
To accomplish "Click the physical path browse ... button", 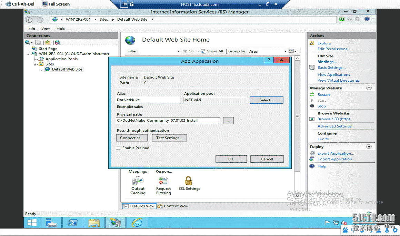I will [x=228, y=121].
